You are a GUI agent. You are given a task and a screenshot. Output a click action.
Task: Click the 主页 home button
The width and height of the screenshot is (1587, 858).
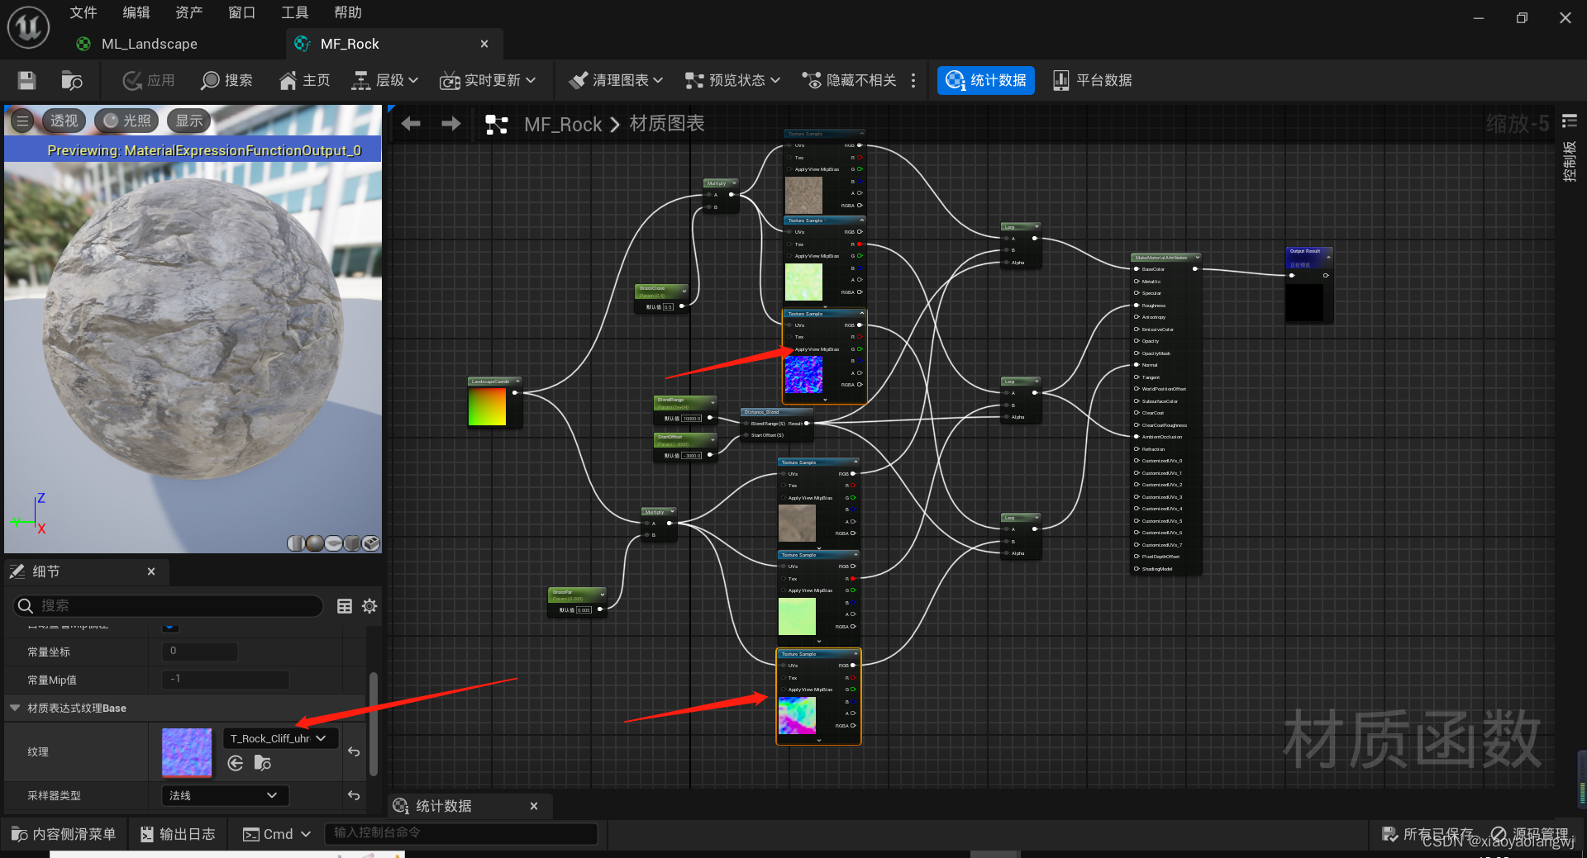pos(305,80)
